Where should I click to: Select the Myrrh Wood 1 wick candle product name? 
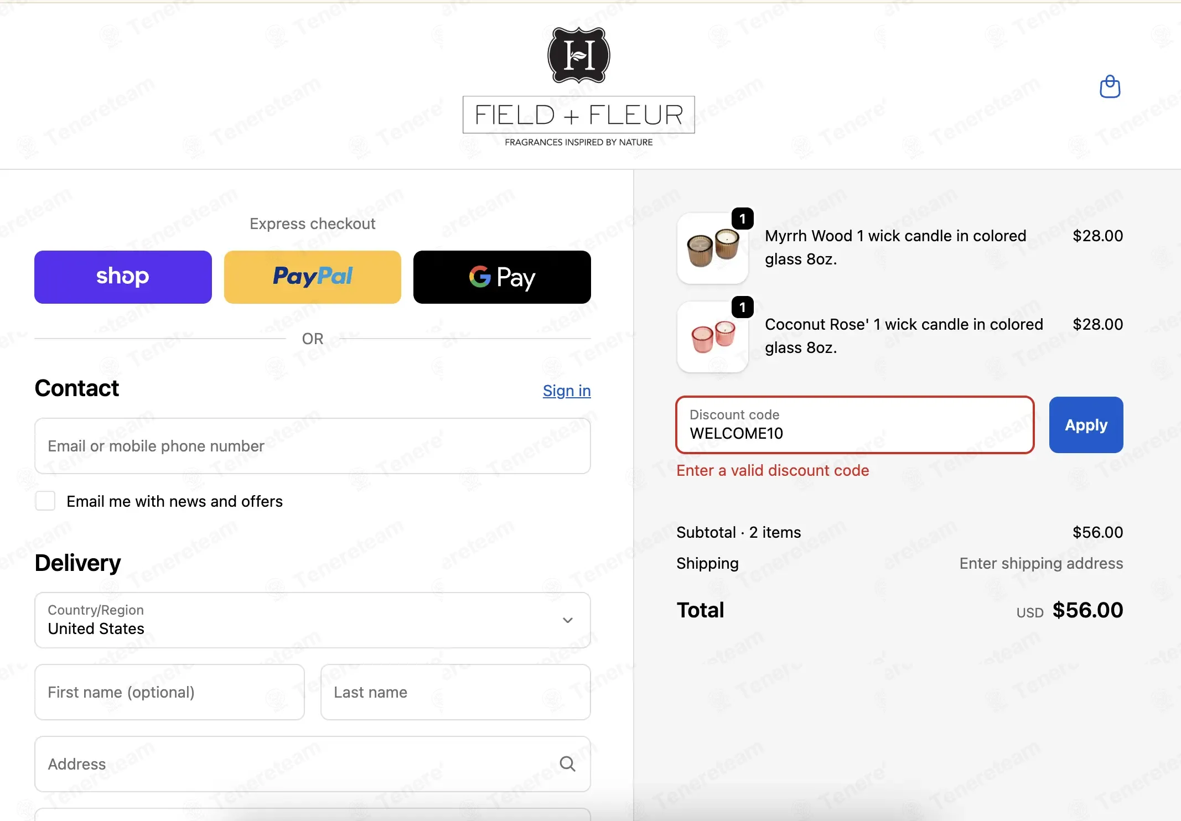pyautogui.click(x=895, y=247)
